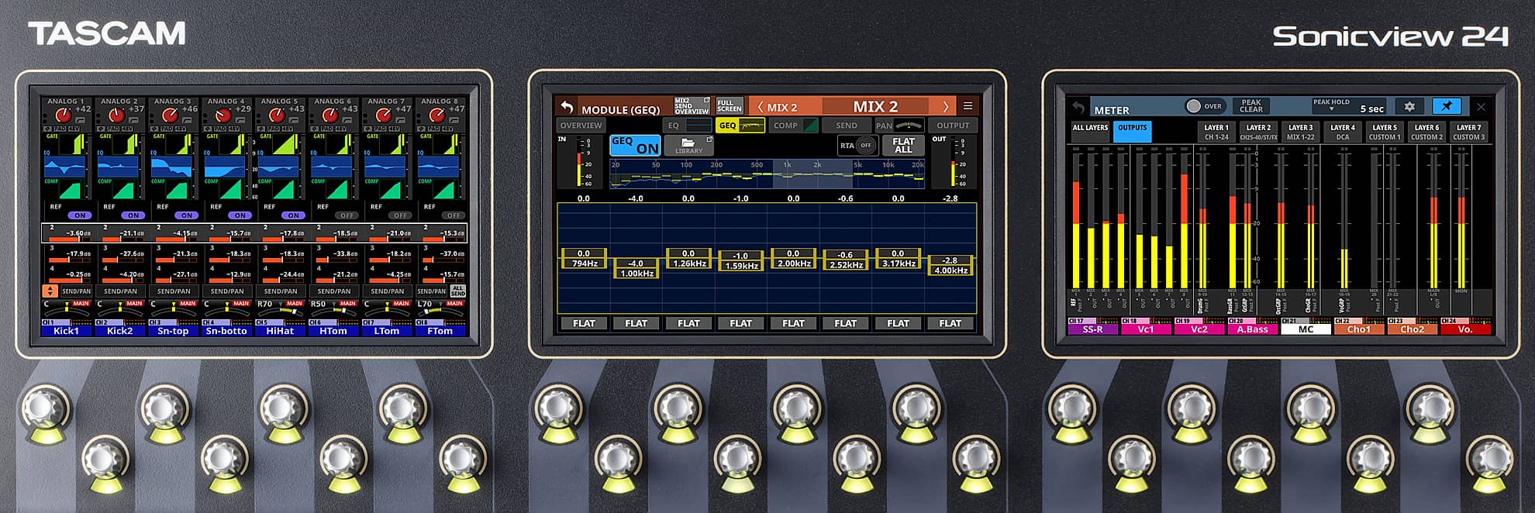Open the GEQ Library folder icon
This screenshot has height=513, width=1535.
coord(688,145)
